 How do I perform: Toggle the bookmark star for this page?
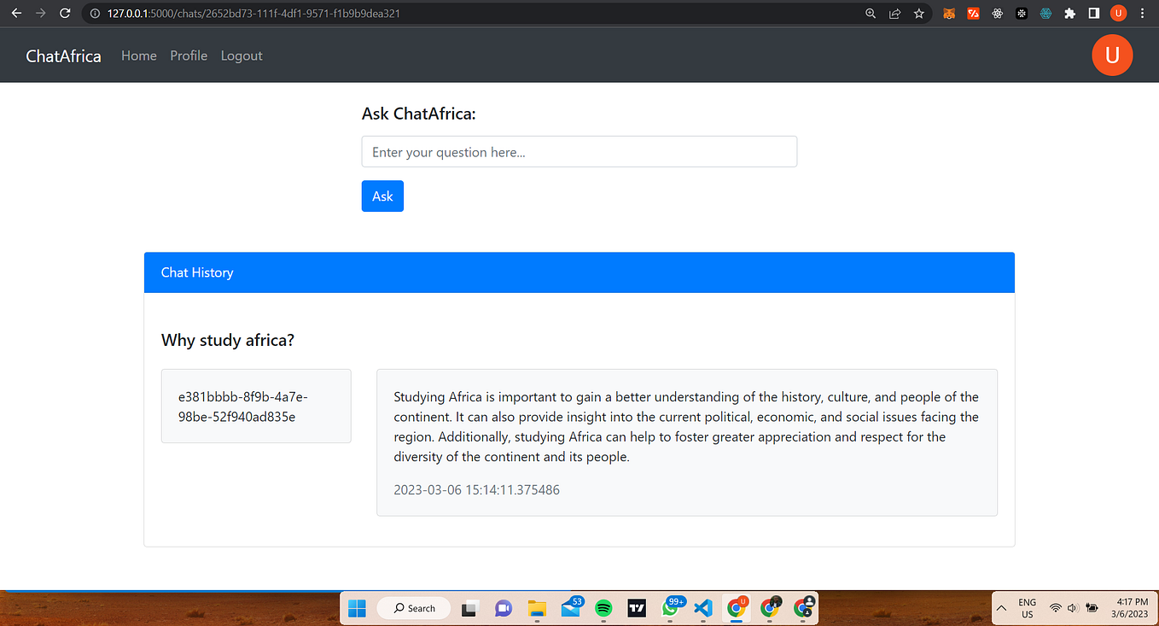coord(918,13)
